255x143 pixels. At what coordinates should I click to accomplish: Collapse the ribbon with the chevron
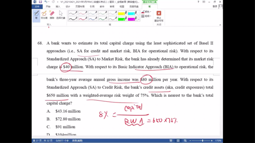click(x=220, y=25)
